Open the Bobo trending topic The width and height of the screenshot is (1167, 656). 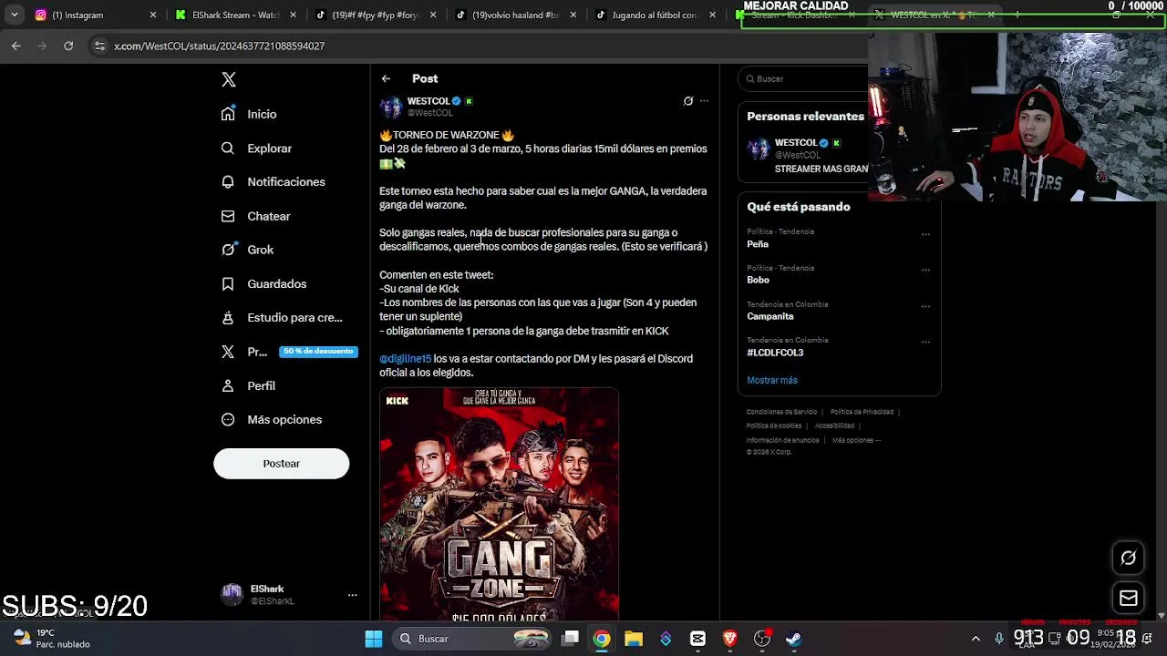pos(758,280)
